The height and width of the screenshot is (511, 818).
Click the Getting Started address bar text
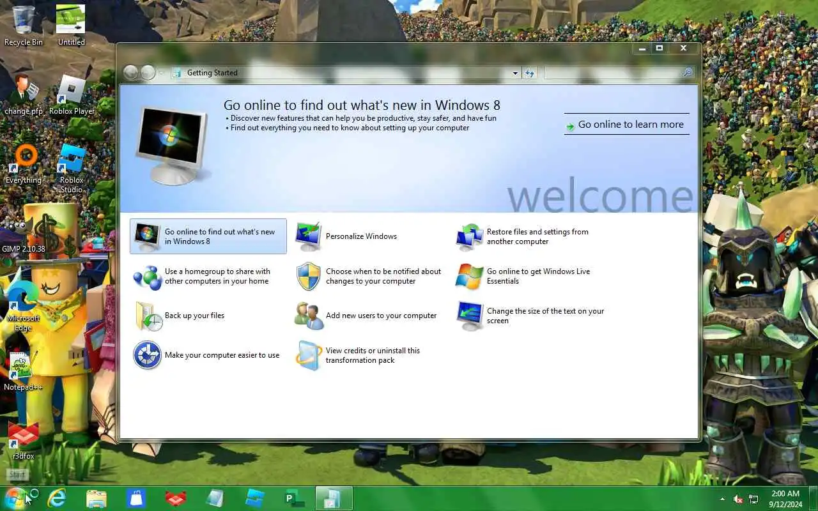tap(212, 73)
